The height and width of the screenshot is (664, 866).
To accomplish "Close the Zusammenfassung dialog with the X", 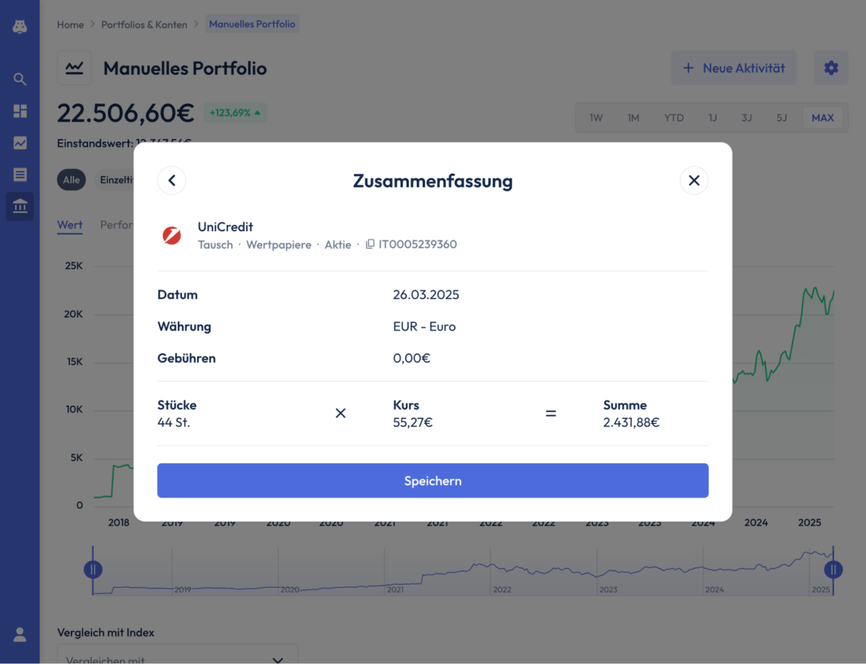I will tap(694, 180).
